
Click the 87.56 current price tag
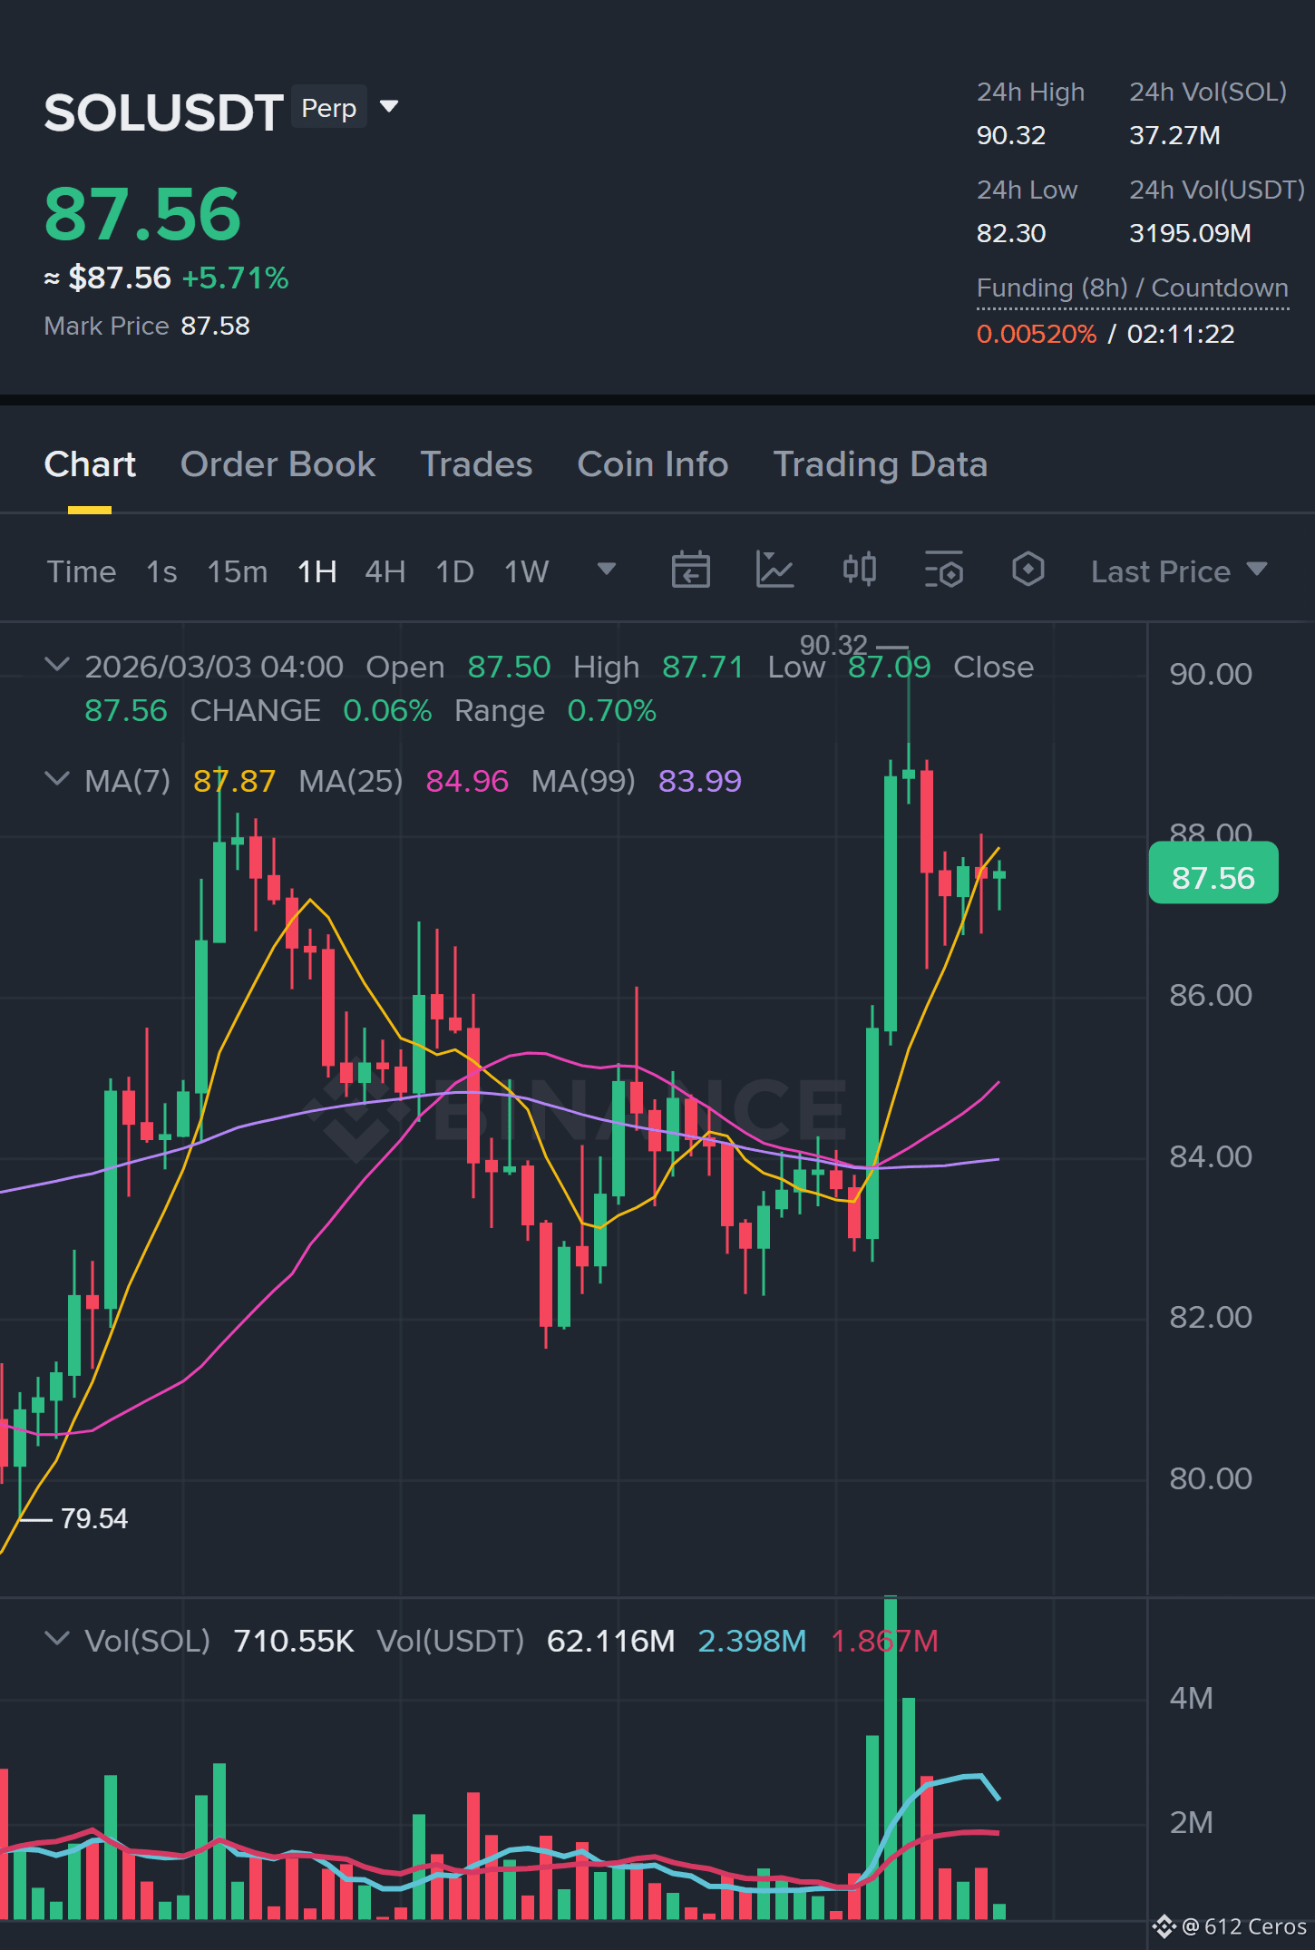click(x=1213, y=877)
